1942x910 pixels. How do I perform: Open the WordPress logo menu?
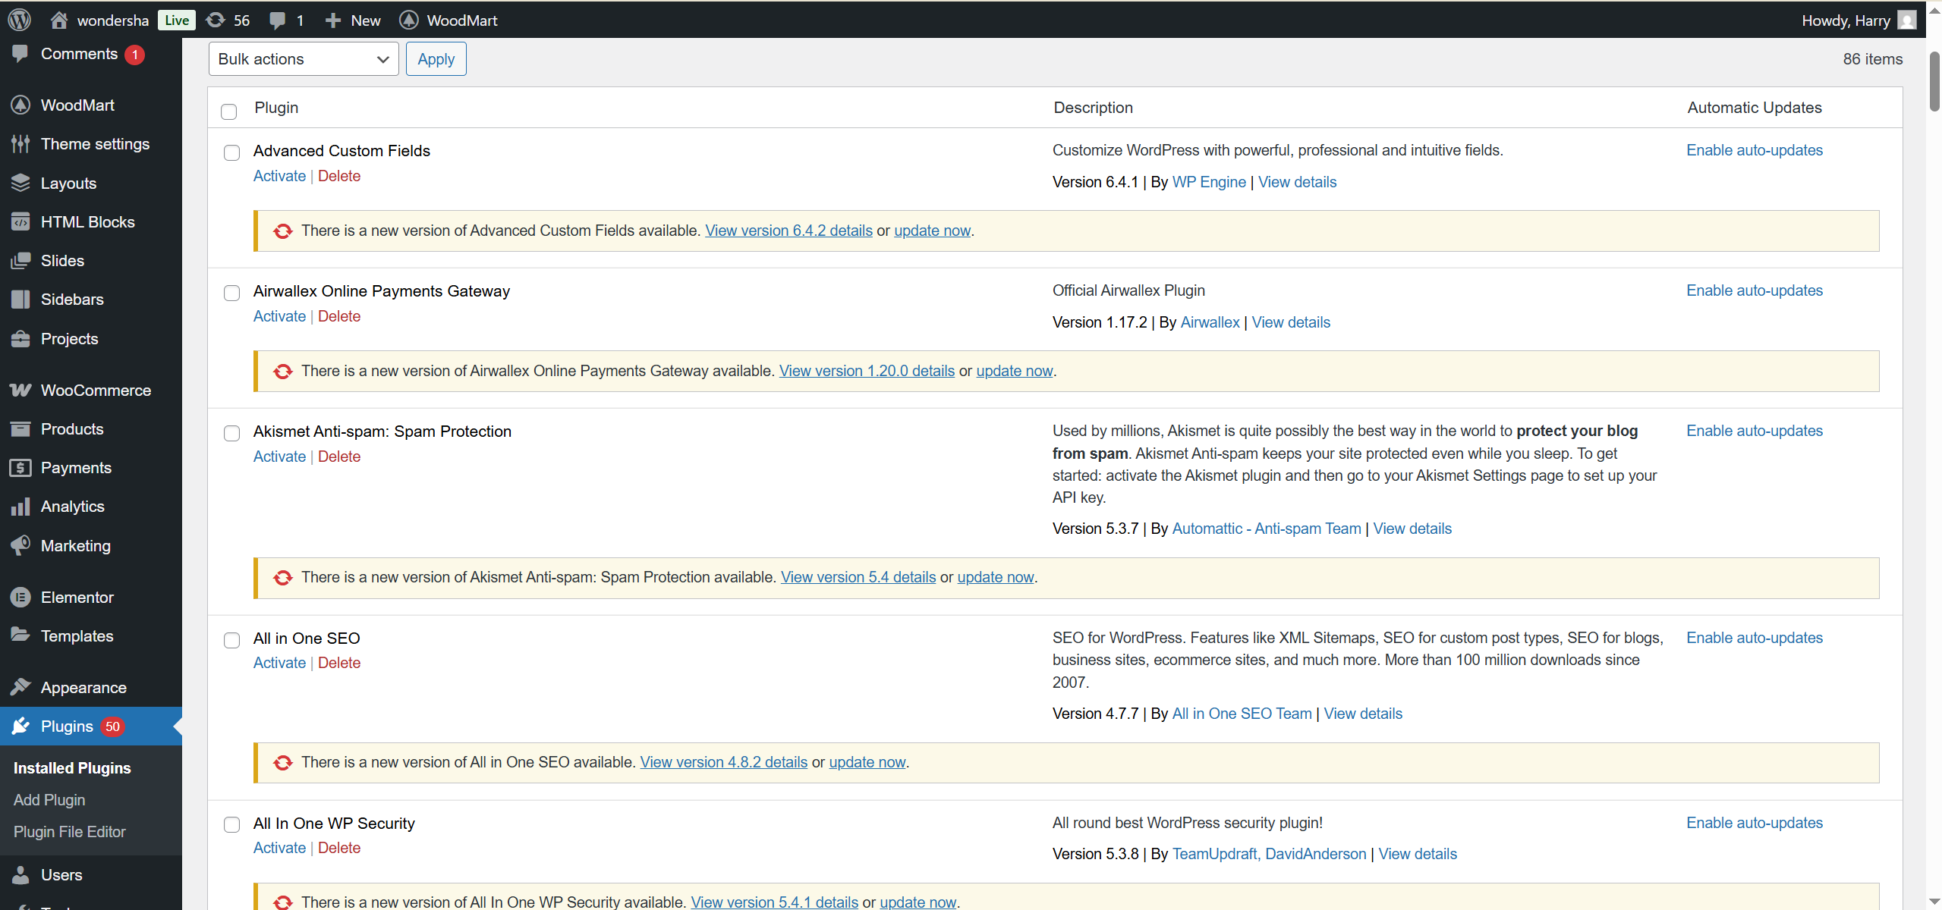point(18,20)
